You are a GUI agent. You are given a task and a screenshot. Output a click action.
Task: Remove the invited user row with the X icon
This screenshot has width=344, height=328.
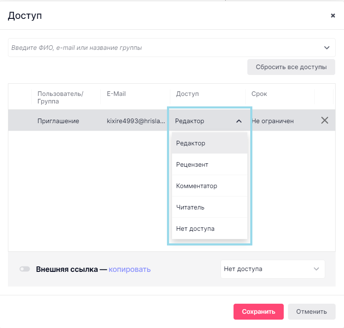[x=324, y=121]
